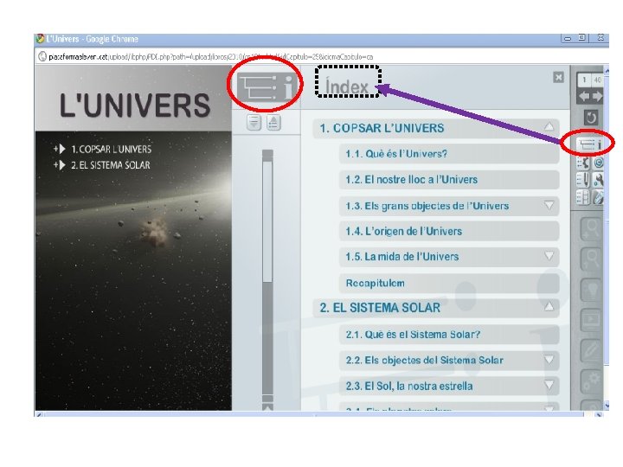Open 2.1. Què és el Sistema Solar?
Image resolution: width=623 pixels, height=467 pixels.
click(x=449, y=335)
